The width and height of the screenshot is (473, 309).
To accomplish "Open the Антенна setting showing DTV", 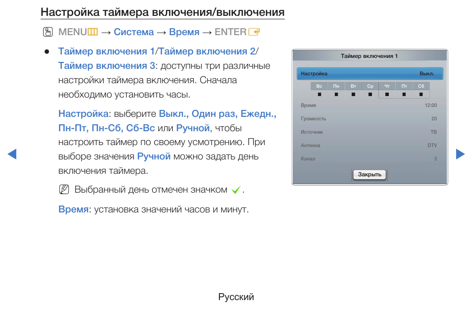I will [x=369, y=146].
